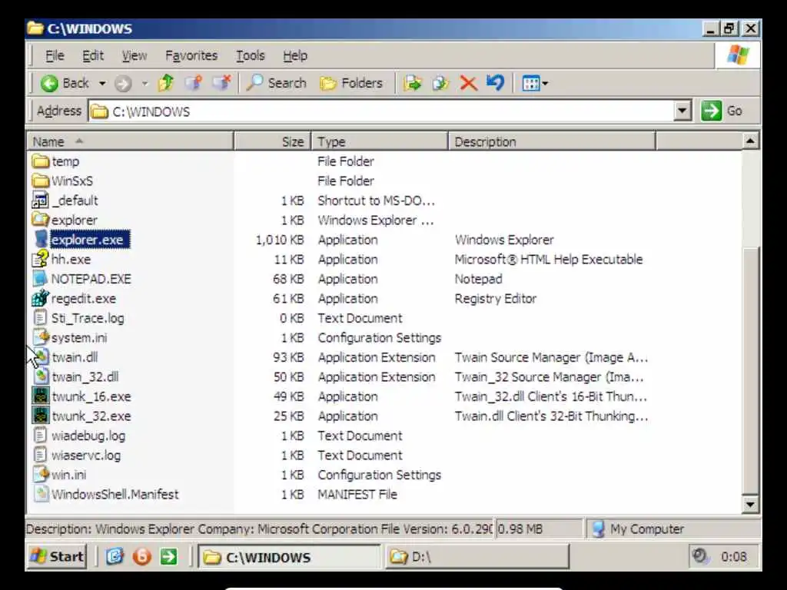
Task: Switch to the D:\ taskbar window
Action: click(x=477, y=556)
